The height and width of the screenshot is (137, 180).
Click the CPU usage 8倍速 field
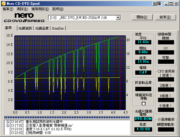pos(166,110)
